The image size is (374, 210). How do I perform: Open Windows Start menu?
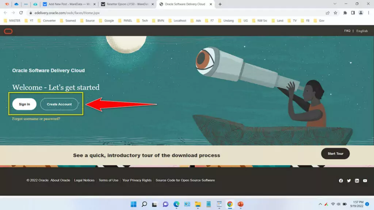pyautogui.click(x=134, y=204)
